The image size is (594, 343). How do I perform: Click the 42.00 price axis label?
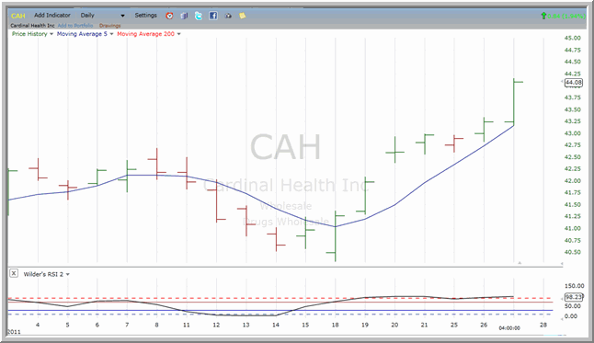point(573,181)
